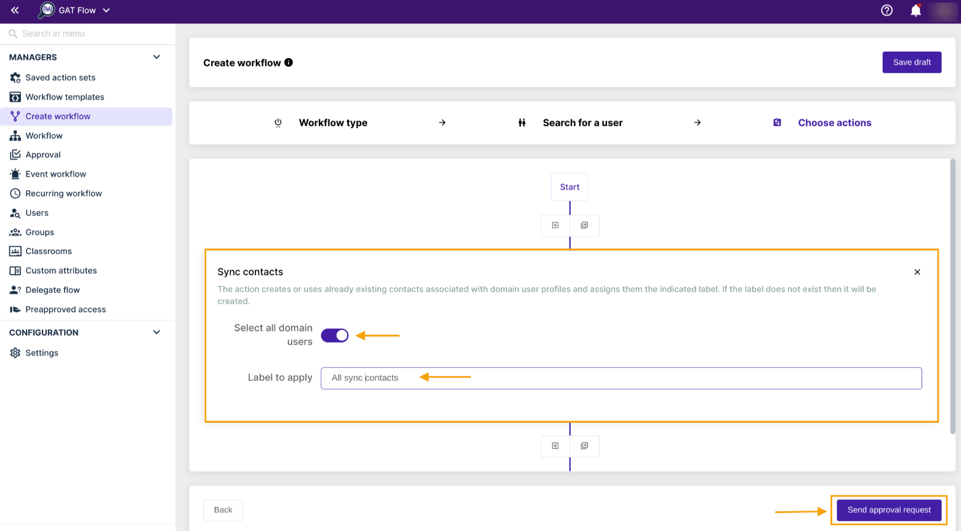Open the notifications bell
The height and width of the screenshot is (531, 961).
click(915, 10)
